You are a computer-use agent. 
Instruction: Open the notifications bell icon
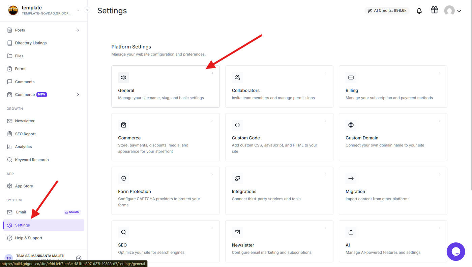click(419, 11)
